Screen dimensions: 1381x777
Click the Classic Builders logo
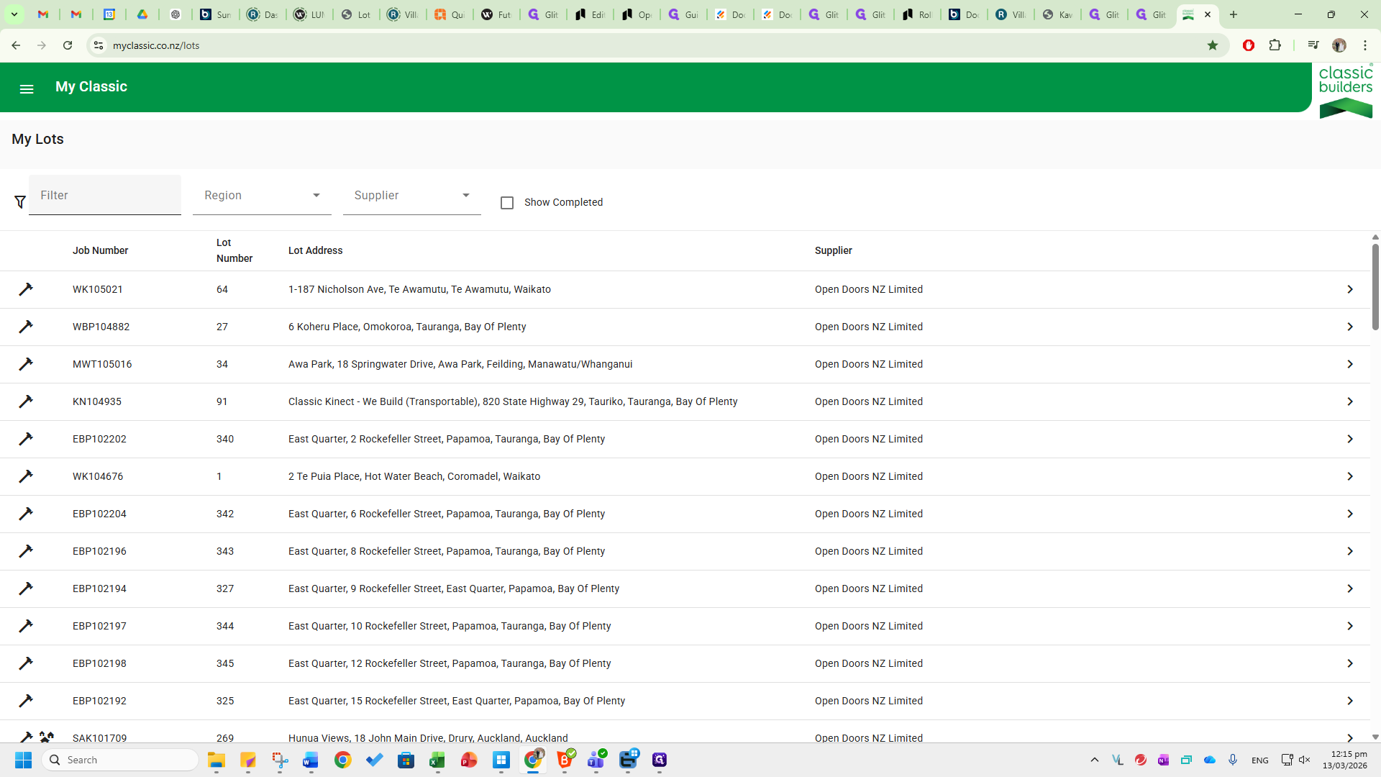point(1345,91)
